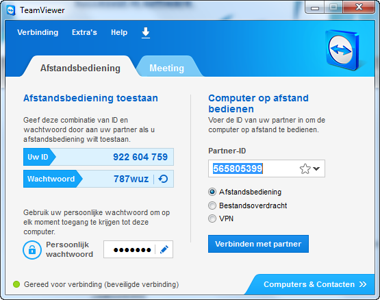The width and height of the screenshot is (380, 300).
Task: Click the large TeamViewer logo at top right
Action: point(342,50)
